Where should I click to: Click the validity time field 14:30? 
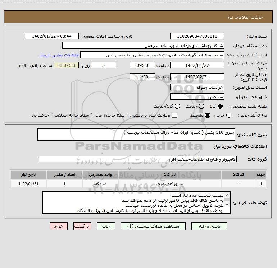[x=142, y=77]
